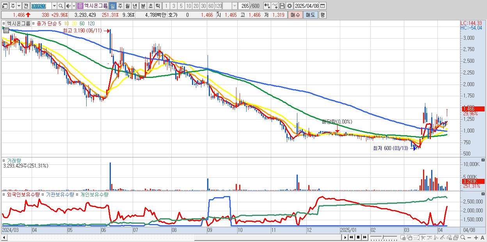The height and width of the screenshot is (242, 487).
Task: Select the 10 interval button
Action: pos(188,6)
